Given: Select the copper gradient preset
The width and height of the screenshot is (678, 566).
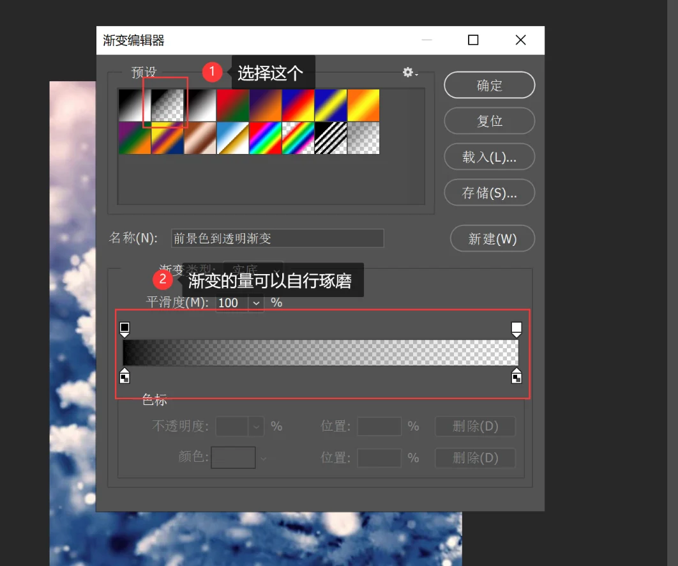Looking at the screenshot, I should point(200,137).
